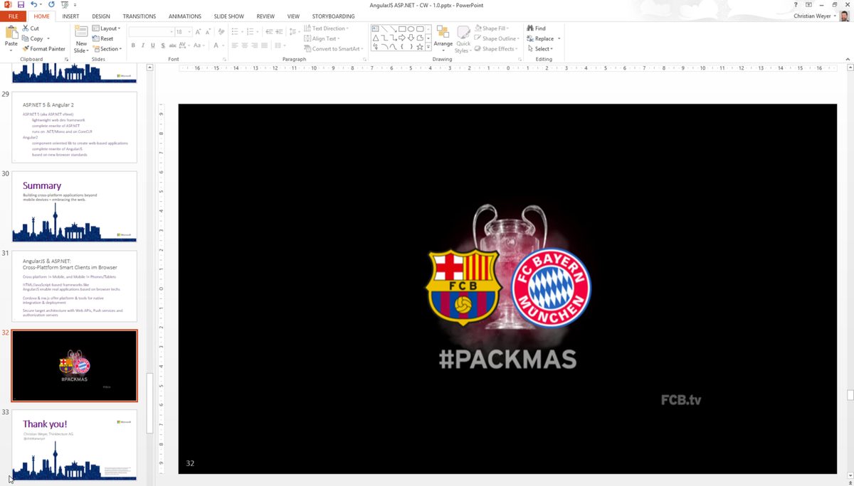
Task: Toggle text shadow
Action: [162, 45]
